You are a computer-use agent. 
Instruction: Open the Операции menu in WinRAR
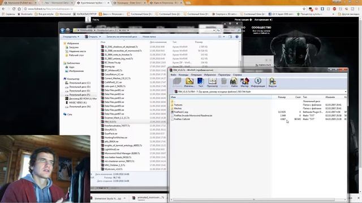pos(196,75)
